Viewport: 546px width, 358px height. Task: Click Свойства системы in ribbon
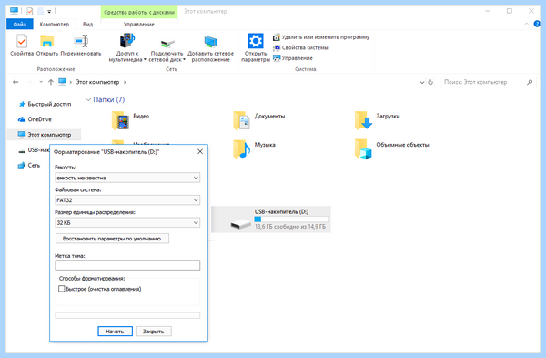pos(300,47)
